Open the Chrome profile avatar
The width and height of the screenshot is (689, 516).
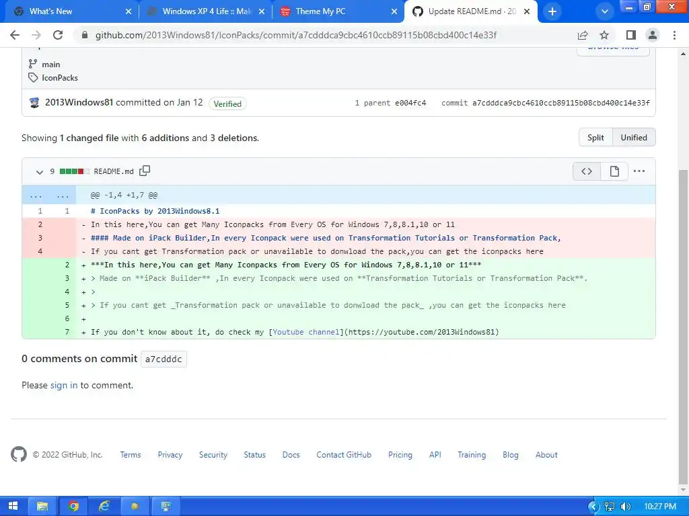click(653, 35)
